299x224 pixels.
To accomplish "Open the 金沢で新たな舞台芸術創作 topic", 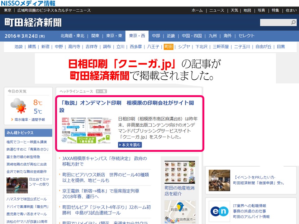I will pos(26,172).
